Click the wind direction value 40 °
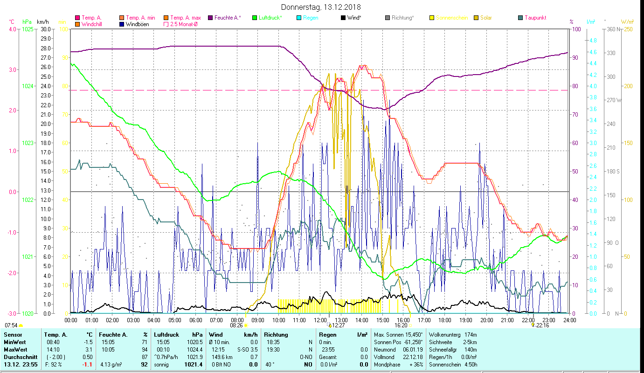 click(269, 365)
